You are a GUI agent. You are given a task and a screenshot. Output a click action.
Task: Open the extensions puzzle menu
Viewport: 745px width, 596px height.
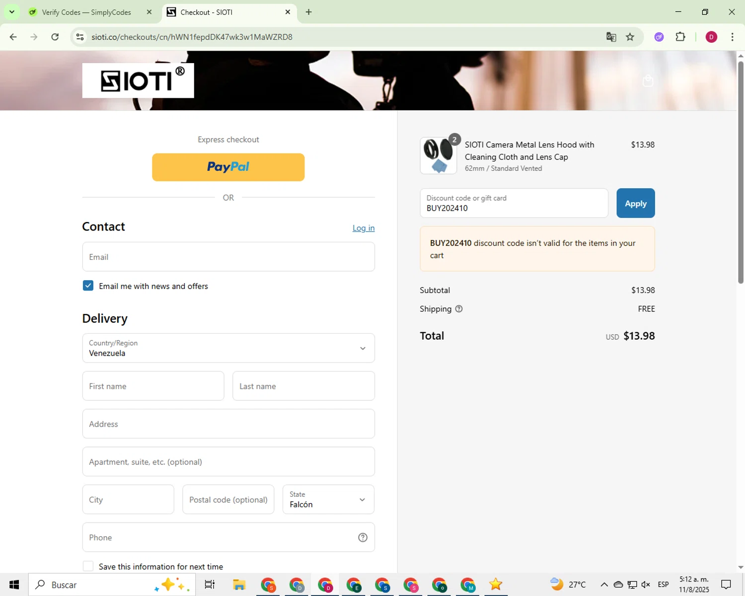pos(680,37)
